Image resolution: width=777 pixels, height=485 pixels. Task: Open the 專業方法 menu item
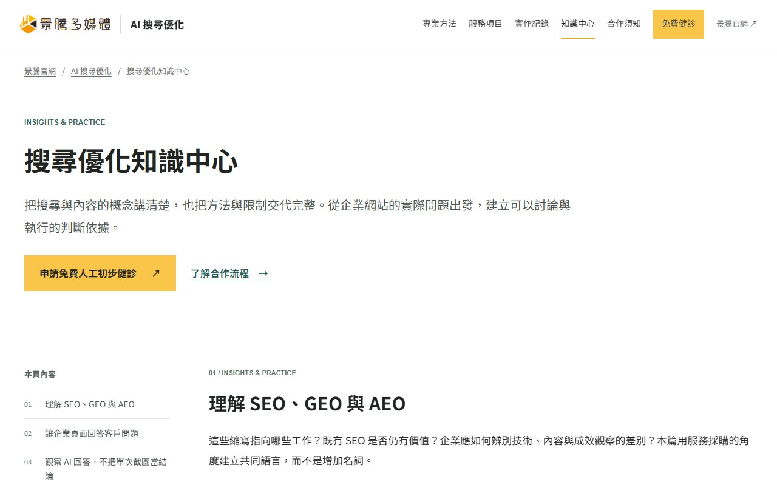tap(439, 24)
